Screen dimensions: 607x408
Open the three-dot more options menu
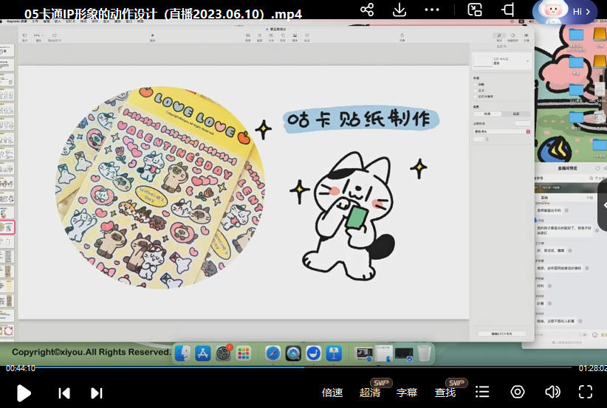433,10
